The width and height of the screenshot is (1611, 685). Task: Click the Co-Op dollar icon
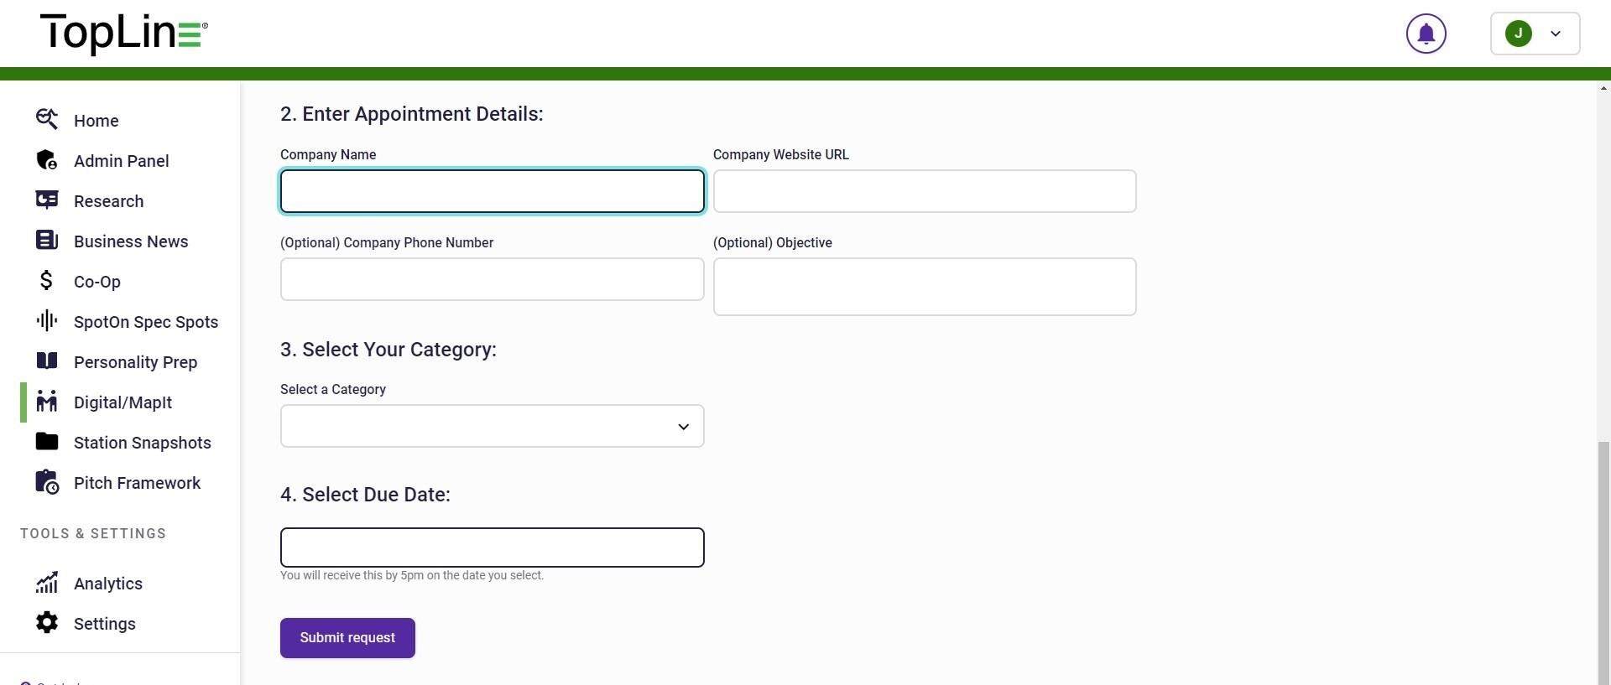click(47, 281)
